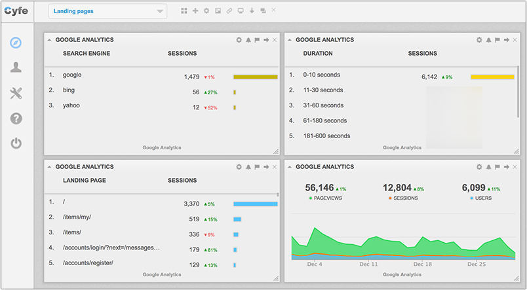Select the 11-30 seconds duration row
Viewport: 527px width, 290px height.
401,90
